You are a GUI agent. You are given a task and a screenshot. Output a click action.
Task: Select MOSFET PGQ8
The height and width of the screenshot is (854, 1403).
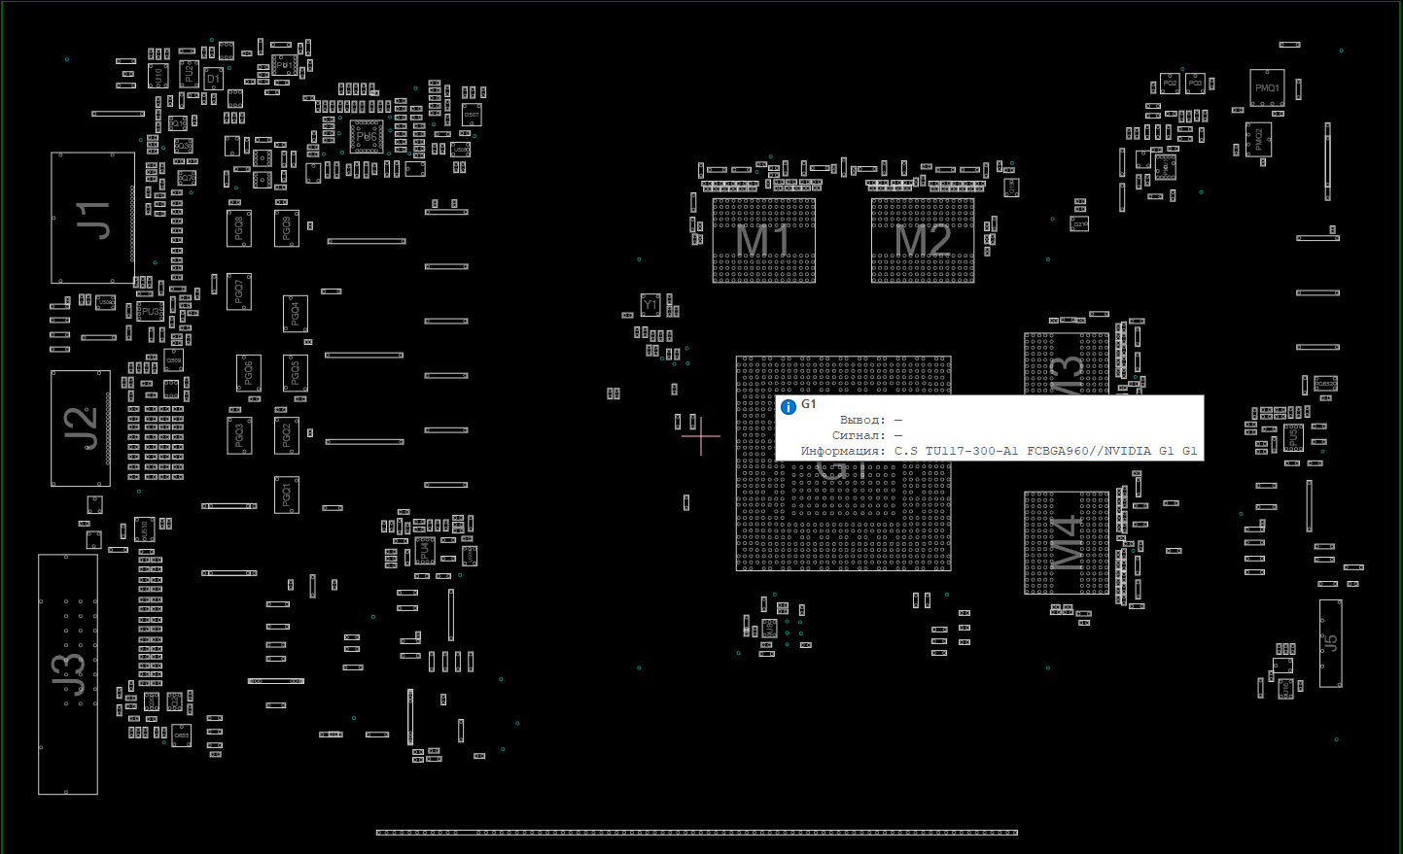[x=239, y=228]
